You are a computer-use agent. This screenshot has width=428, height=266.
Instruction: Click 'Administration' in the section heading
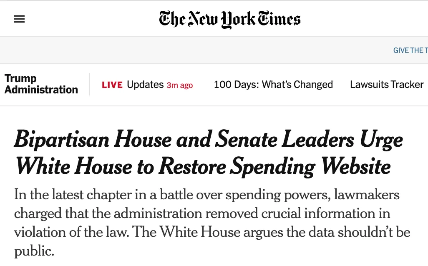pos(41,90)
